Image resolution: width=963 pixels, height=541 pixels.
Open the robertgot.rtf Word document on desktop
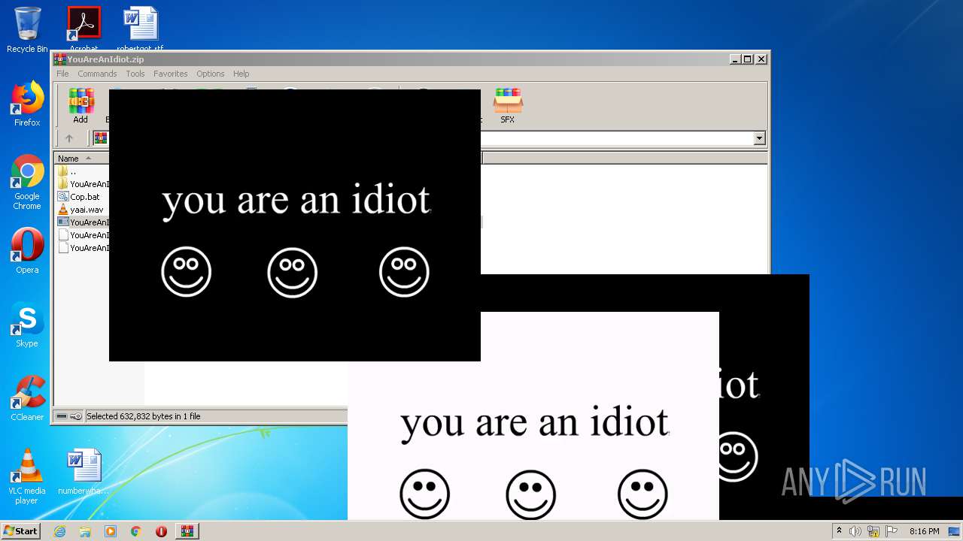click(x=141, y=29)
